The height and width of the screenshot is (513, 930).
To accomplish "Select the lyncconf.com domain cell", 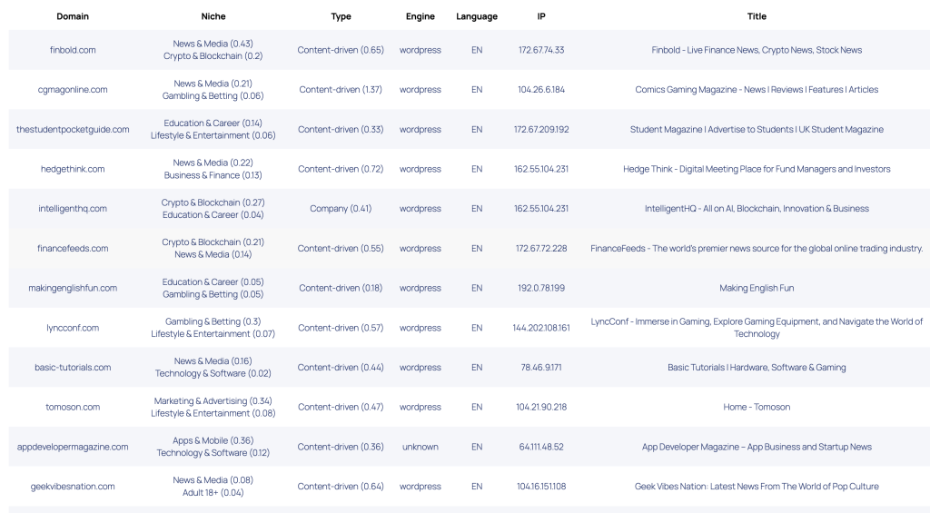I will 73,328.
